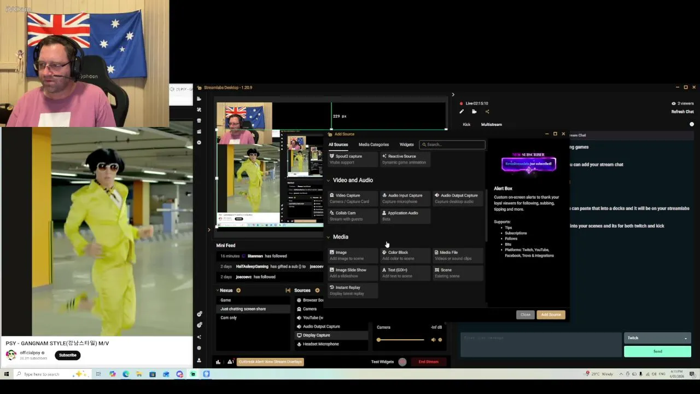Image resolution: width=700 pixels, height=394 pixels.
Task: Click the Add Source button
Action: tap(551, 315)
